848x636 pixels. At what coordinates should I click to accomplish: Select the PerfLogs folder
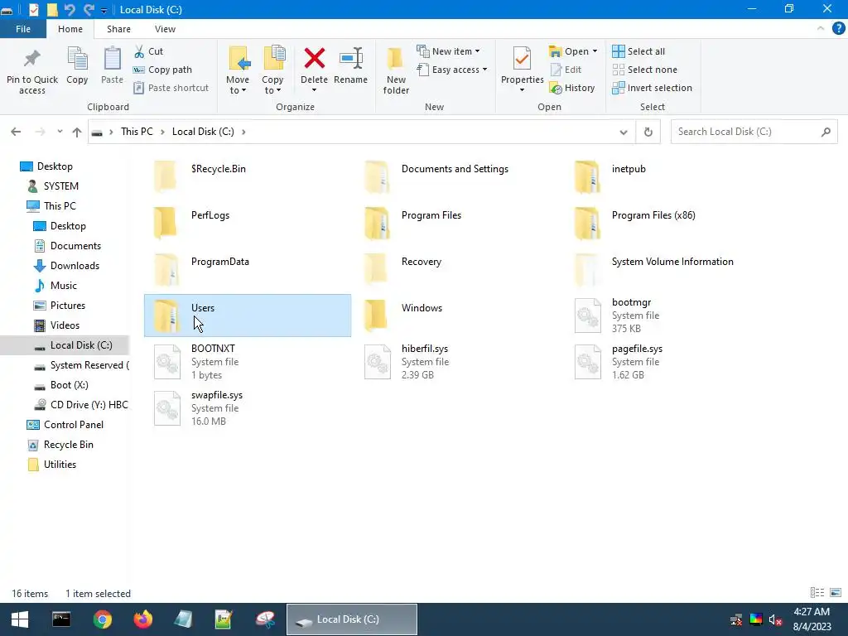click(x=210, y=215)
